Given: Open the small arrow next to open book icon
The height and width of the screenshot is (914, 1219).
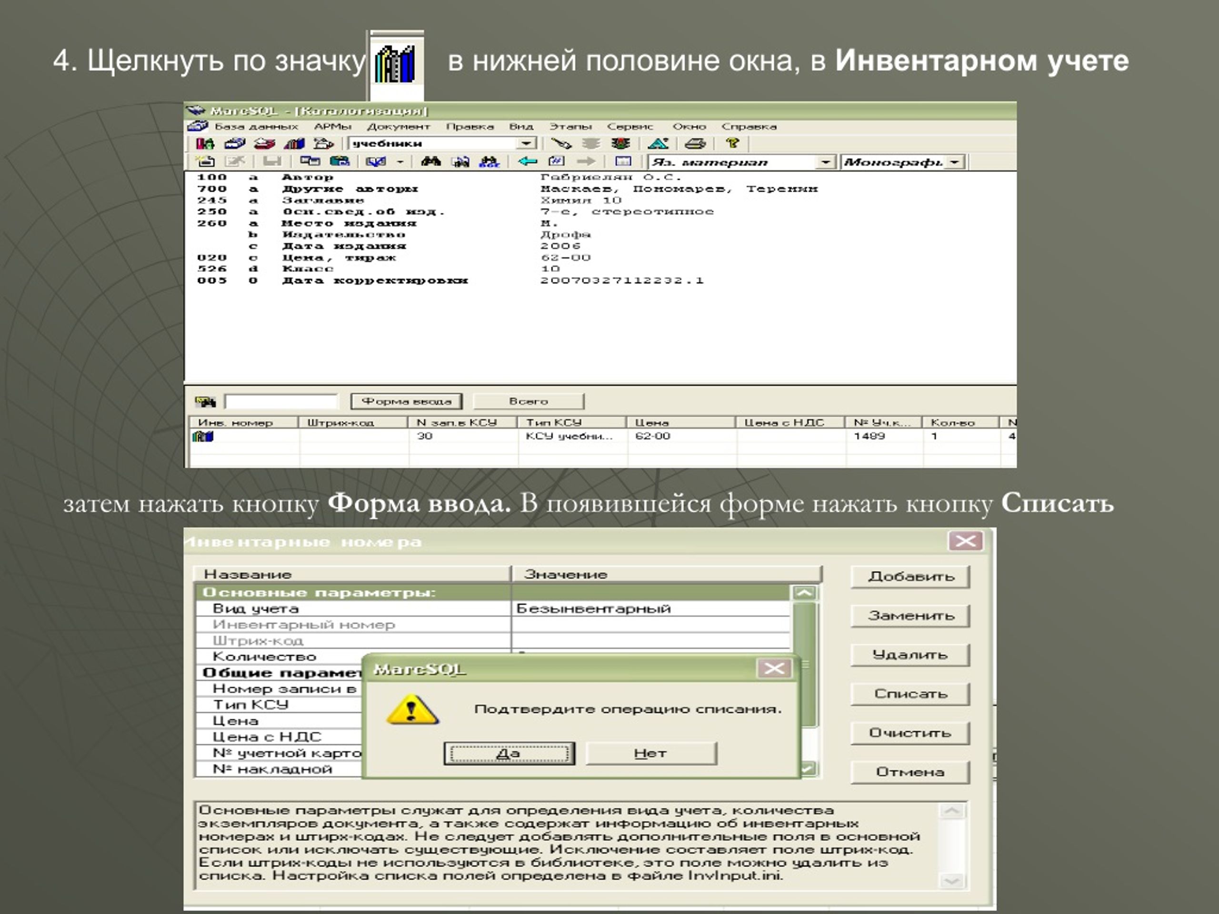Looking at the screenshot, I should [x=400, y=162].
